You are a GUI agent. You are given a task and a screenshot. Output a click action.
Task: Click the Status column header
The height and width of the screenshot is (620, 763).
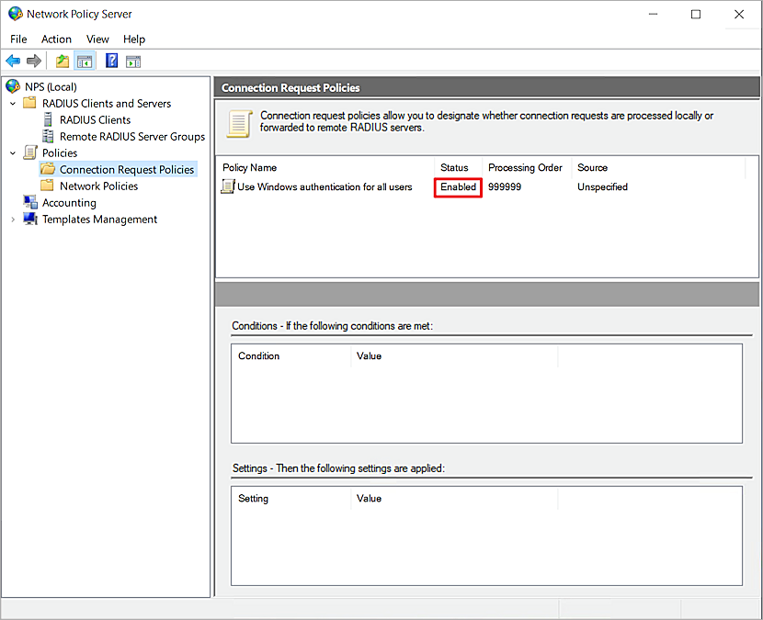[x=454, y=167]
